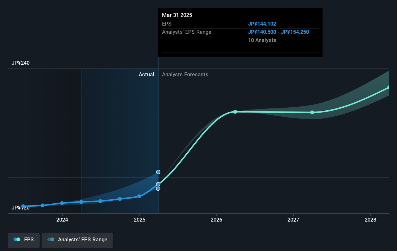Select the EPS data point at 2024 tick
The width and height of the screenshot is (397, 251).
coord(62,203)
